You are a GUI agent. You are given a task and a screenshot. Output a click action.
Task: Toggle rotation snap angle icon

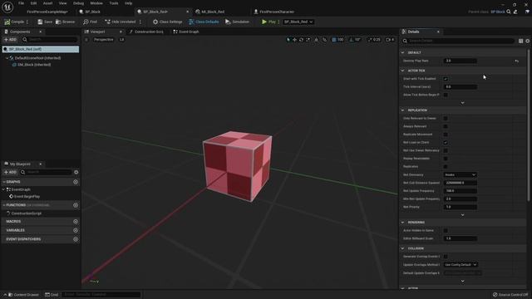tap(352, 40)
